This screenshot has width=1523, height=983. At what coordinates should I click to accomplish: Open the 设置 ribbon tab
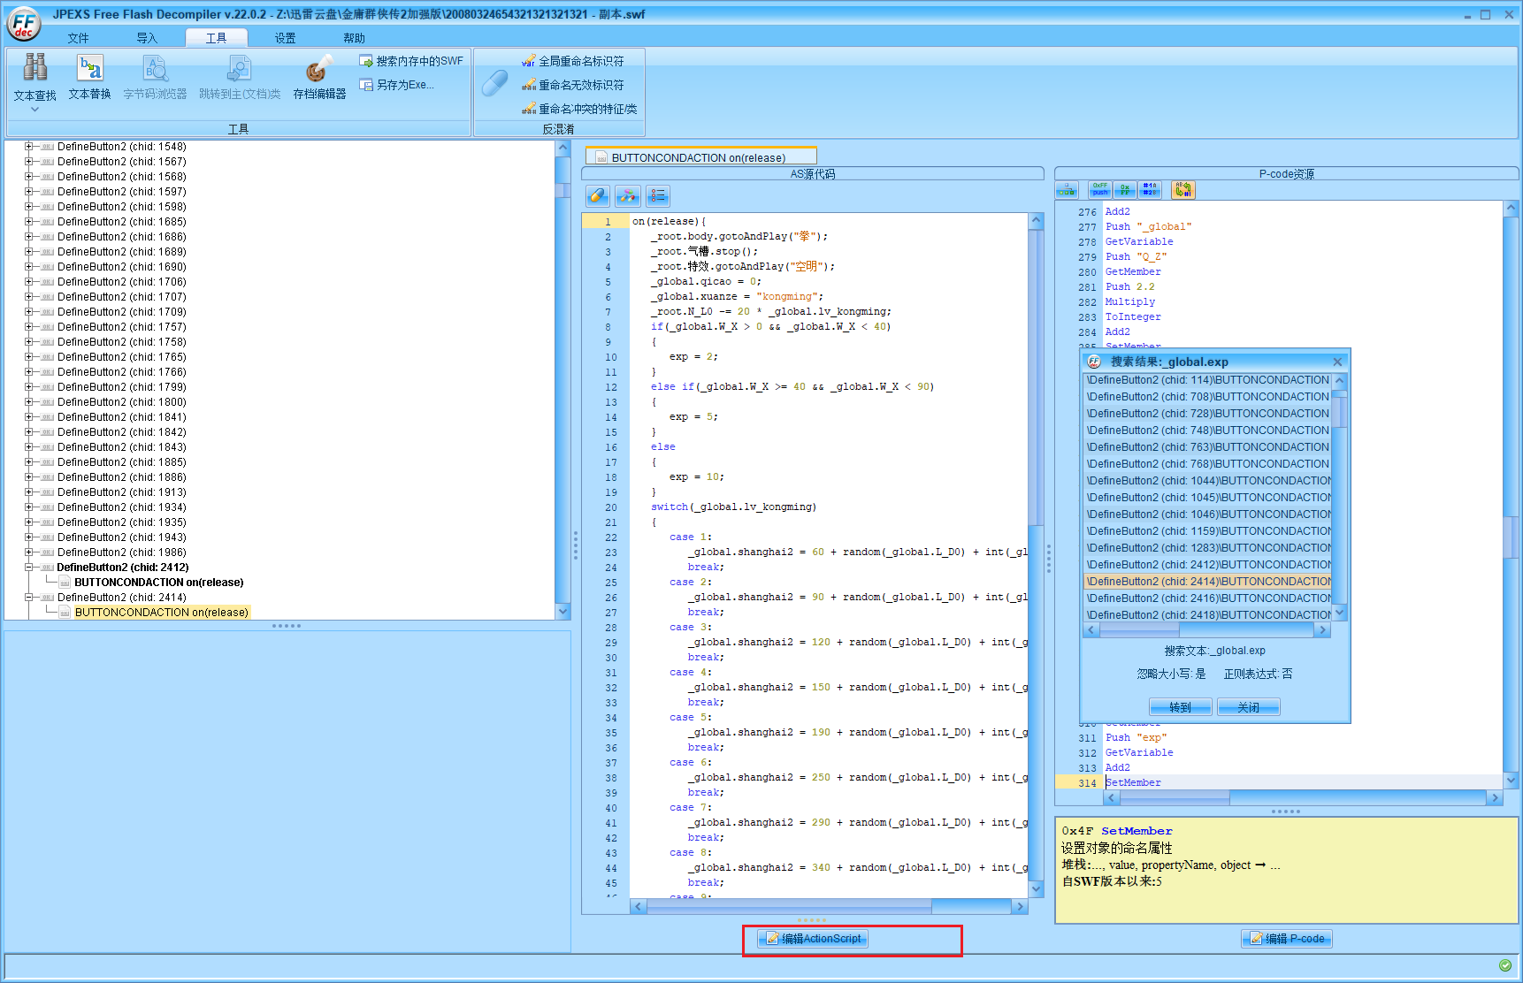285,38
